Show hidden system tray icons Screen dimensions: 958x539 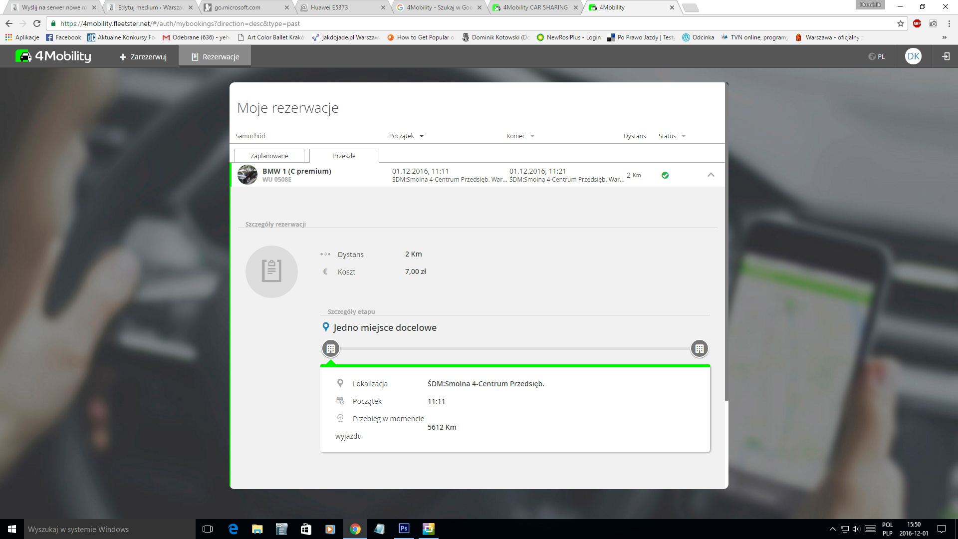[832, 529]
